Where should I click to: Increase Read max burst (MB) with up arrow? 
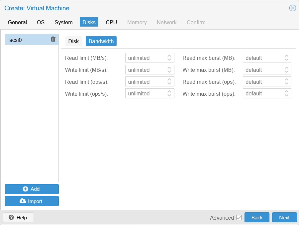pyautogui.click(x=287, y=56)
